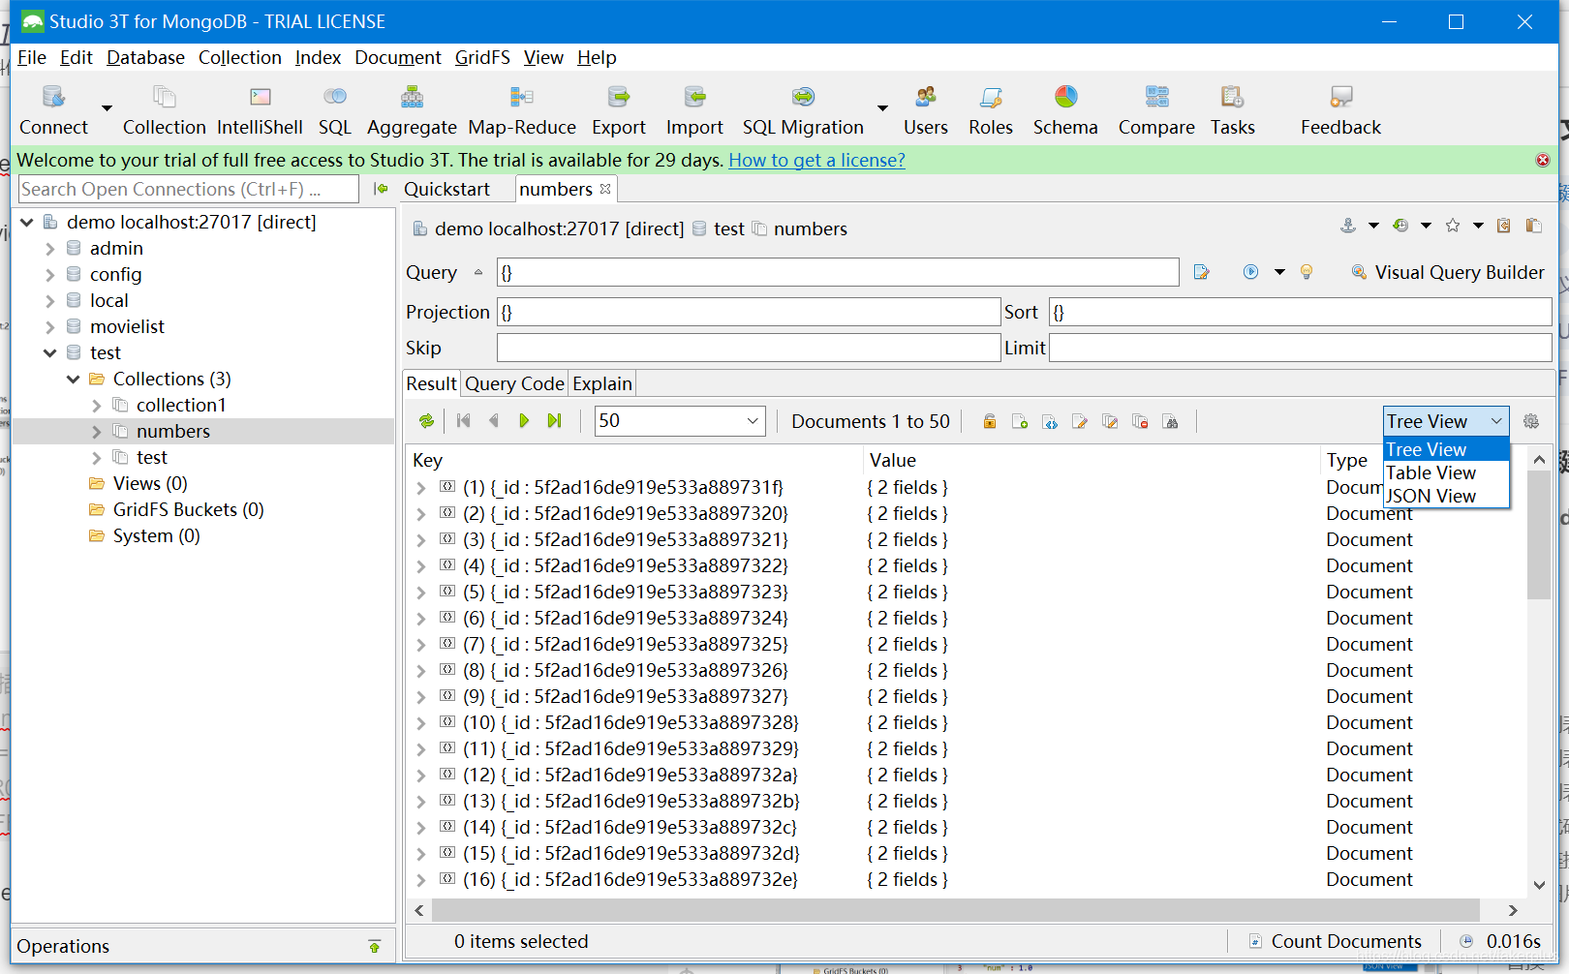Viewport: 1569px width, 974px height.
Task: Open the Roles manager
Action: coord(991,110)
